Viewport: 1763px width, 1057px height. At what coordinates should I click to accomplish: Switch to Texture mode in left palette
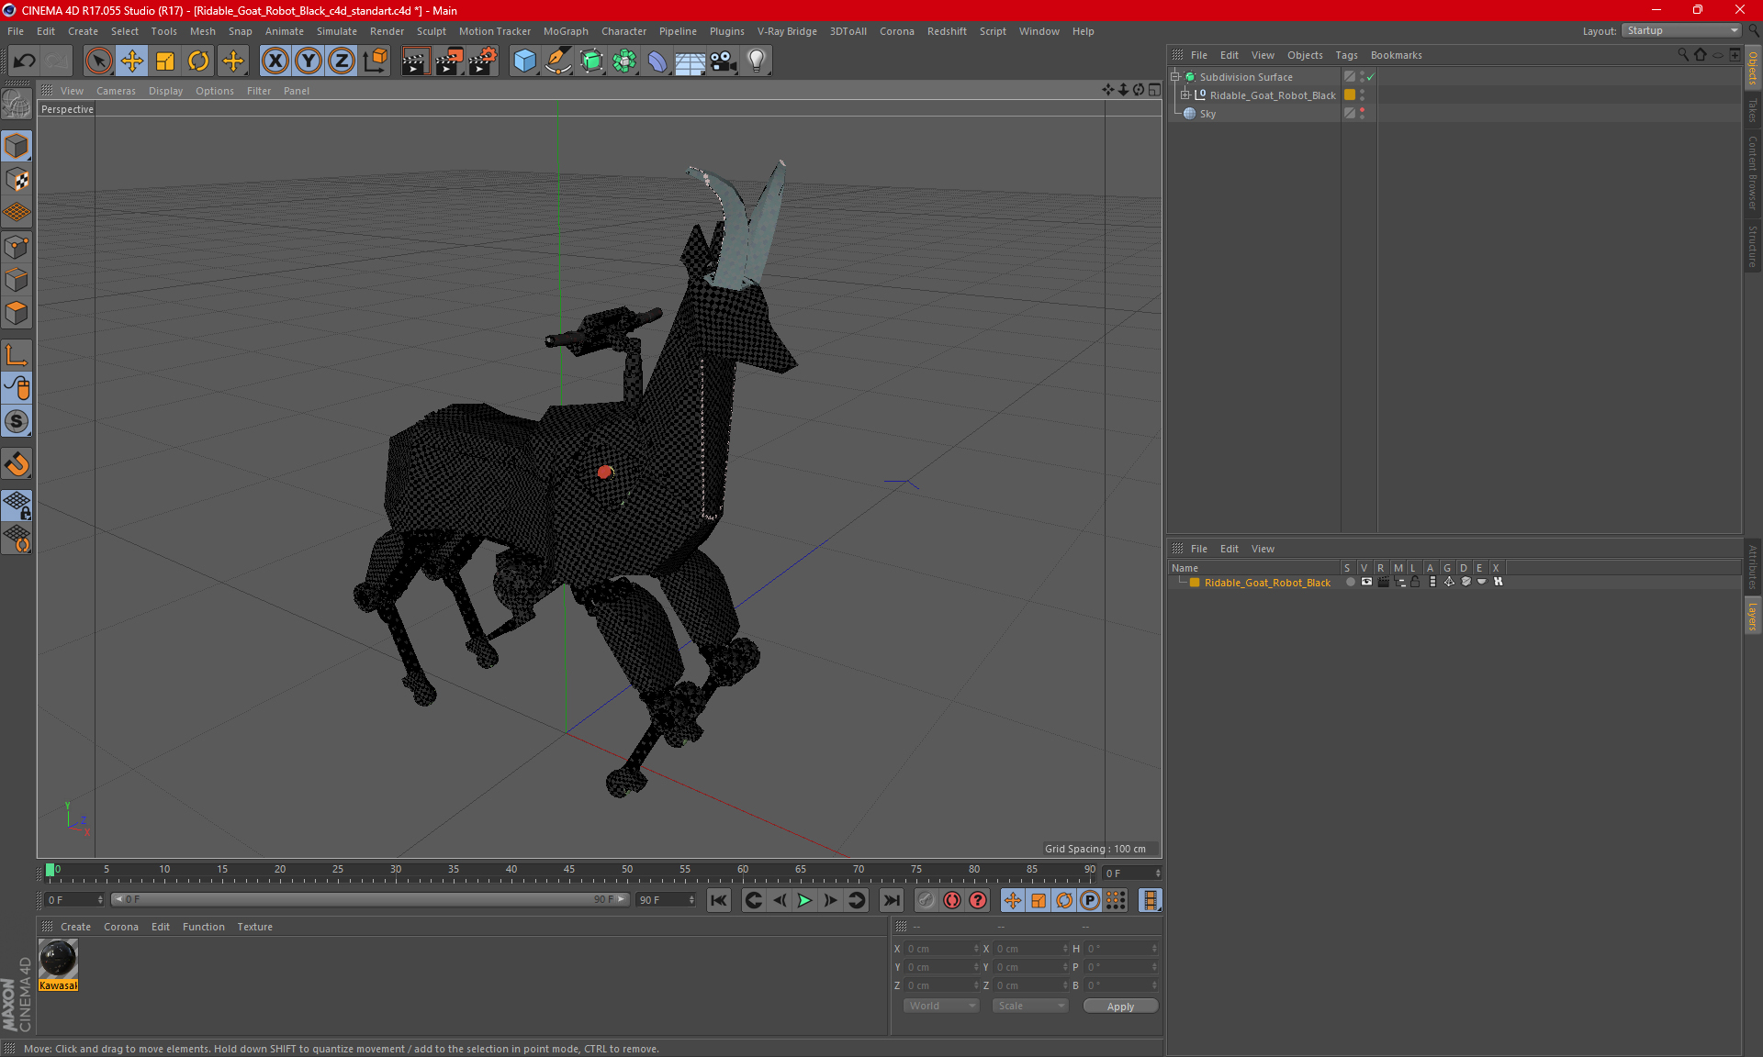17,180
